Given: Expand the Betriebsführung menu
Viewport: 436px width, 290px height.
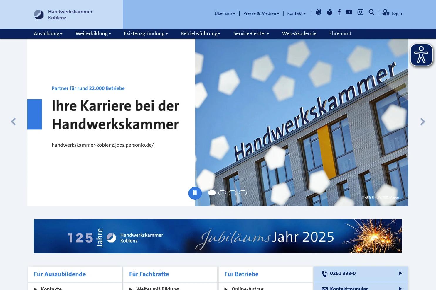Looking at the screenshot, I should [x=201, y=34].
